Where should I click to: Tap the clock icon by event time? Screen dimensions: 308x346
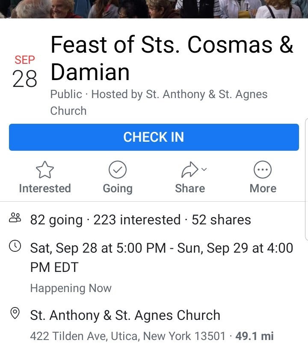point(15,246)
